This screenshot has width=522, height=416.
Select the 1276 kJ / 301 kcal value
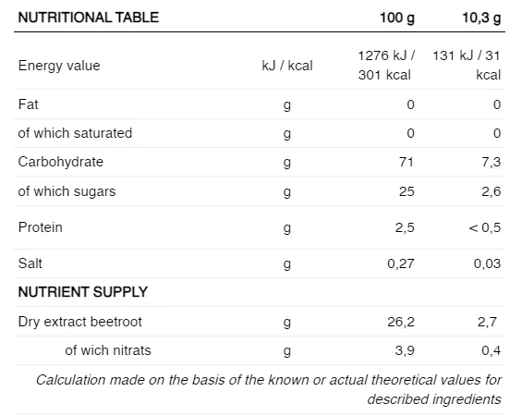(x=386, y=66)
